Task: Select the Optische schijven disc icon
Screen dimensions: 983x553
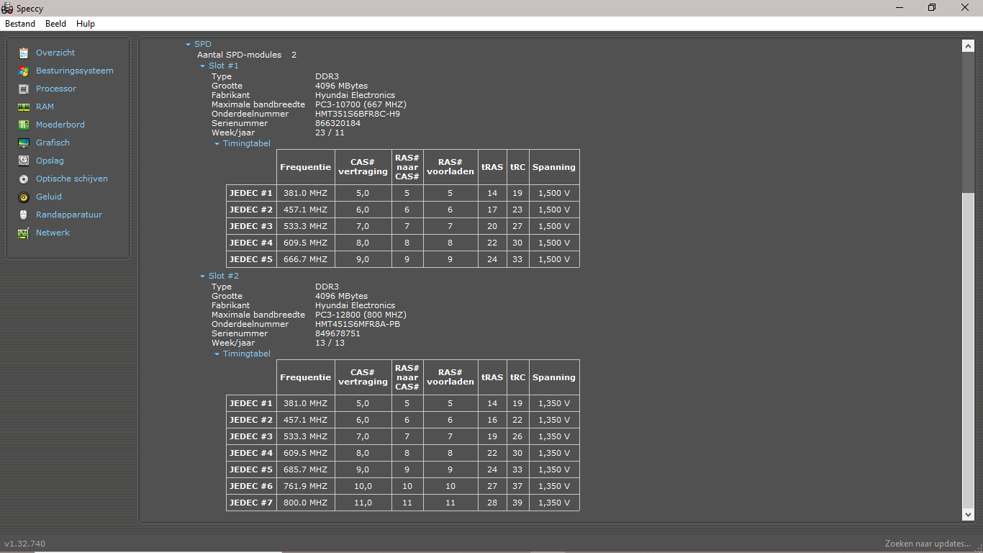Action: point(24,179)
